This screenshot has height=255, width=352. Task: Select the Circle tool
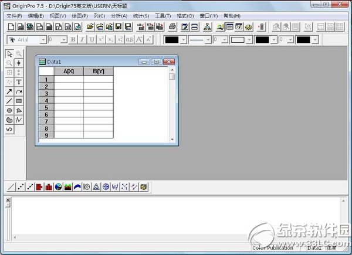9,110
